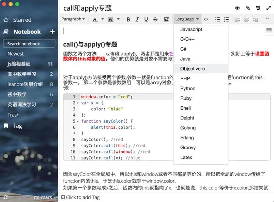Choose Golang from the Language list
The width and height of the screenshot is (274, 202).
coord(201,128)
